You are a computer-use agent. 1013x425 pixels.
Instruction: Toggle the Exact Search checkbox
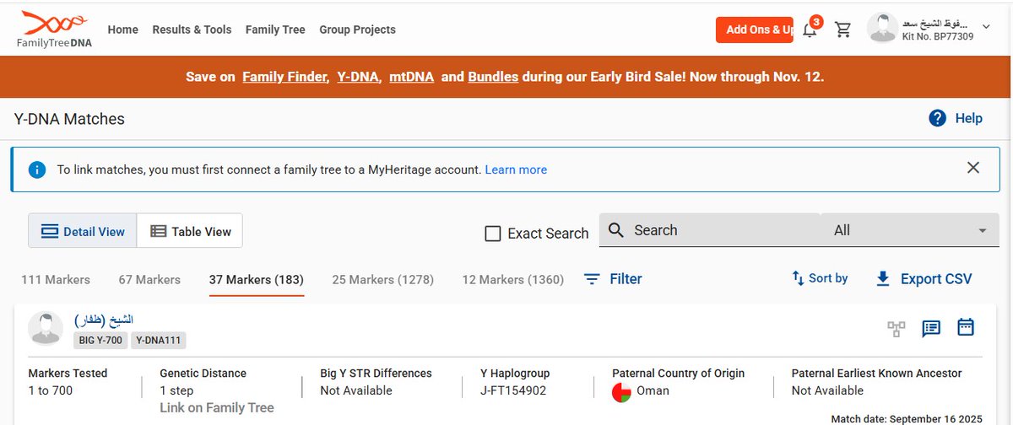(493, 234)
